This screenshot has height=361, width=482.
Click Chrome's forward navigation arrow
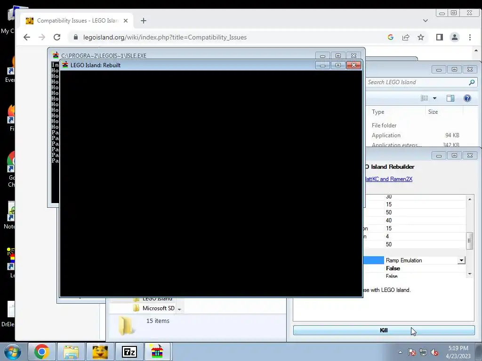coord(42,37)
